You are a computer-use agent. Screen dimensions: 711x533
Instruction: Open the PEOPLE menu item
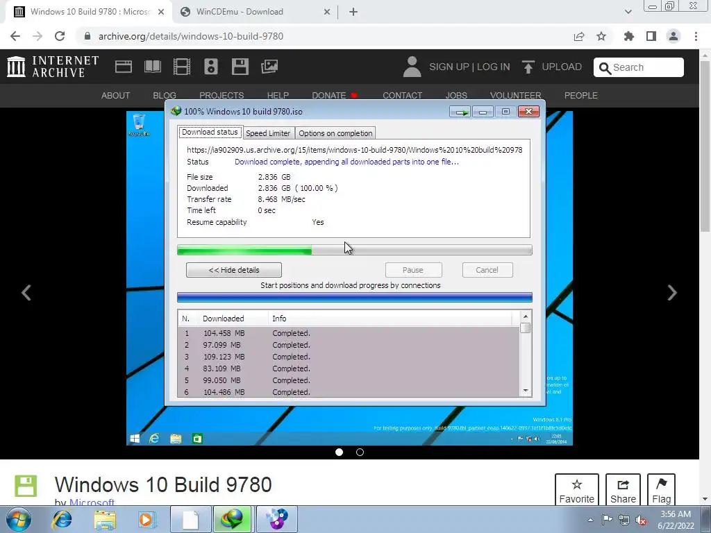581,96
